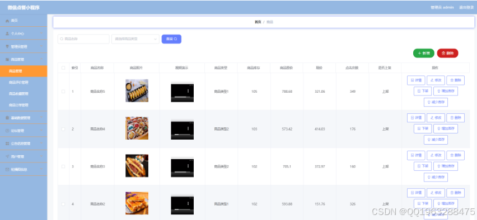
Task: Click 删除 in the 商品名称3 row
Action: (456, 155)
